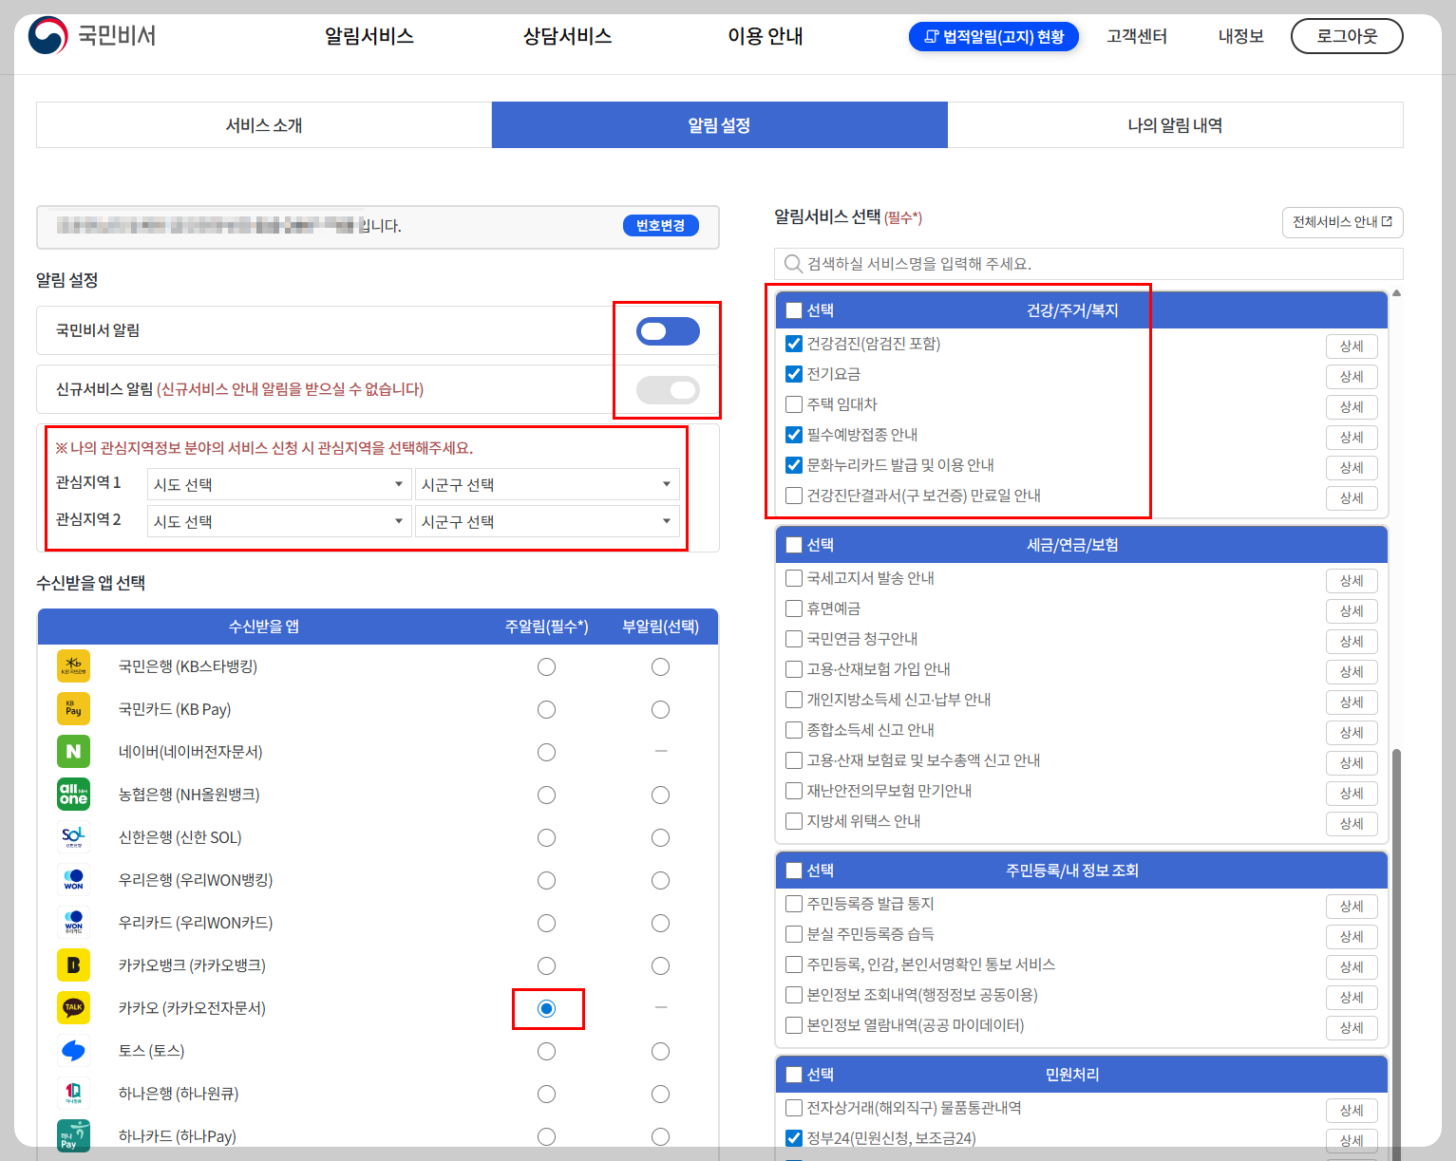Screen dimensions: 1456x1161
Task: Click the 신한 SOL bank app icon
Action: pyautogui.click(x=73, y=836)
